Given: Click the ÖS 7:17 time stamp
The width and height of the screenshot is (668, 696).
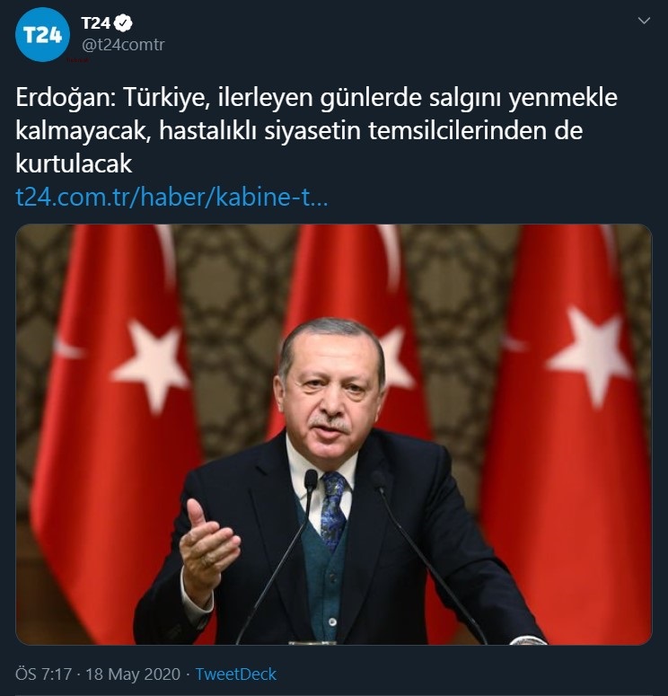Looking at the screenshot, I should (43, 674).
